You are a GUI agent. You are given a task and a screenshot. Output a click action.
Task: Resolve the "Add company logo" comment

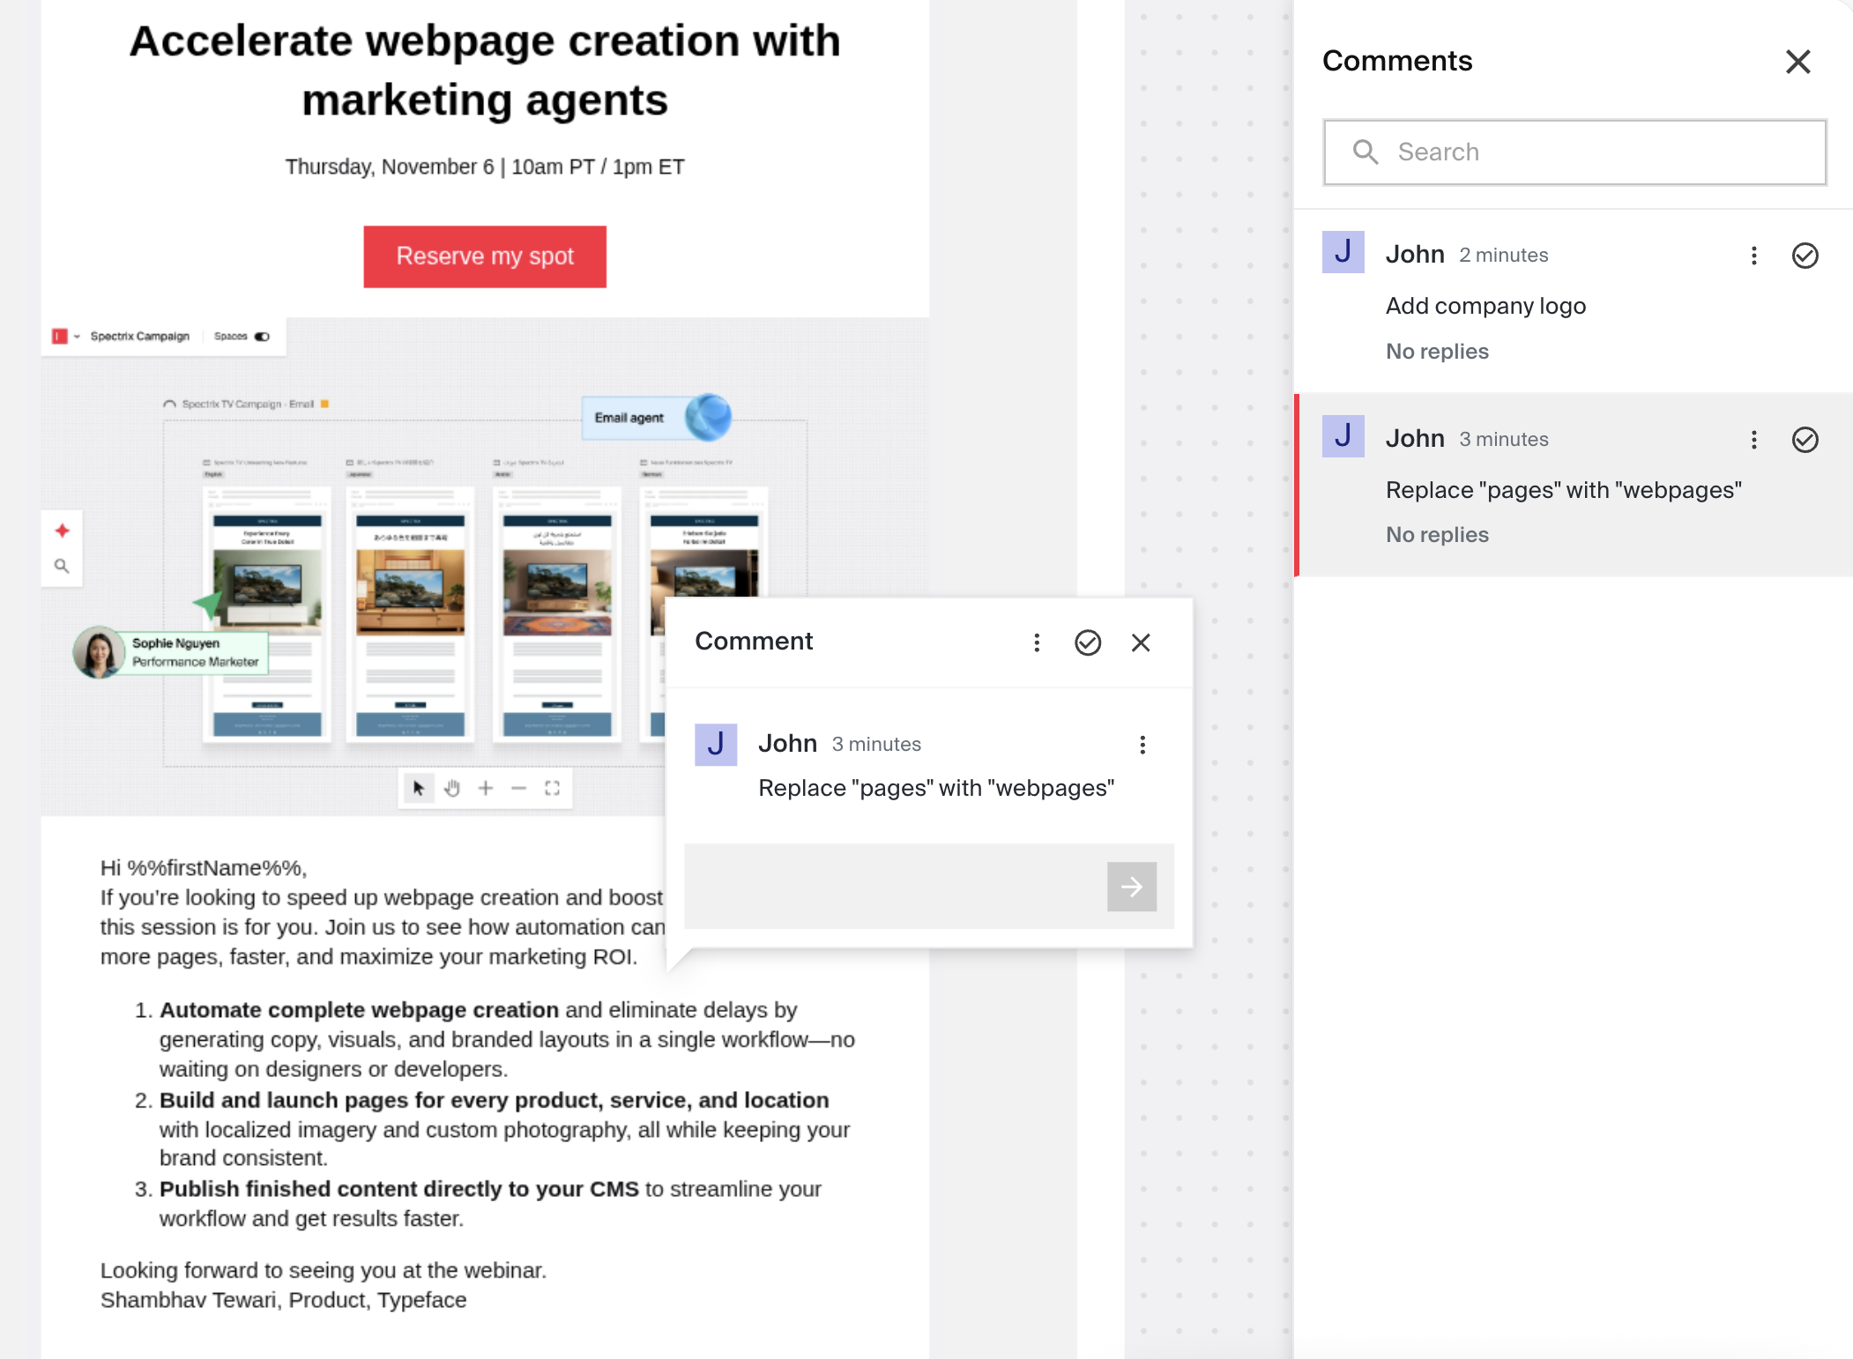pyautogui.click(x=1805, y=256)
